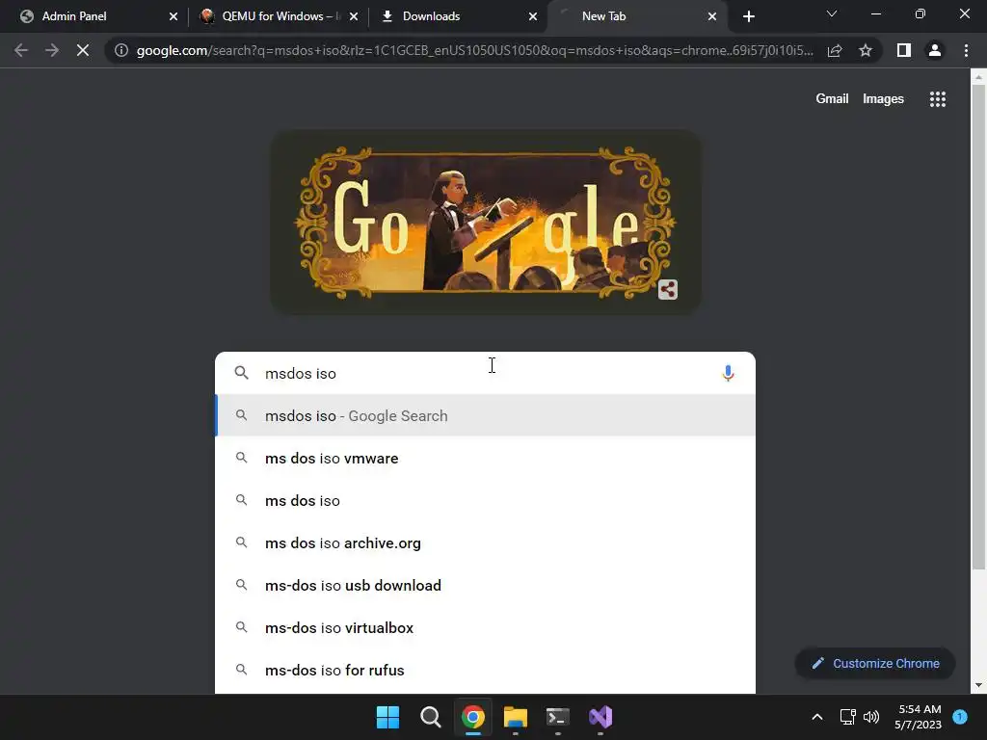Open the network status tray icon

coord(848,717)
